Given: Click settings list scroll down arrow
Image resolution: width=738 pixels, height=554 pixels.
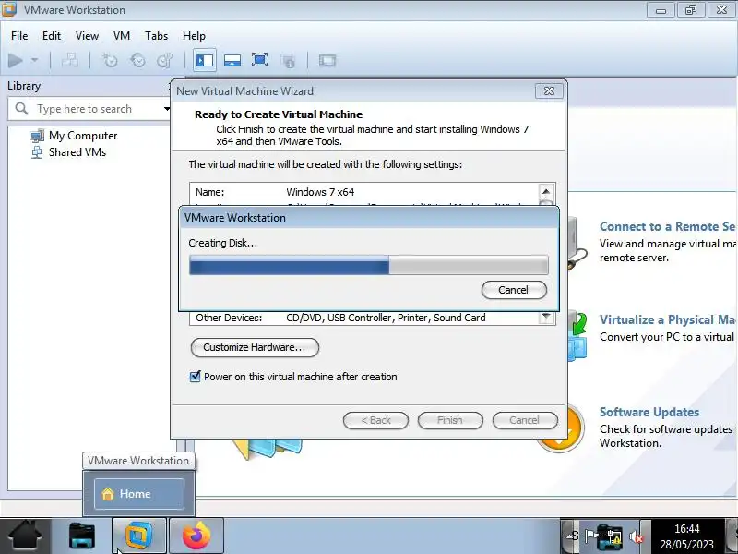Looking at the screenshot, I should click(x=546, y=317).
